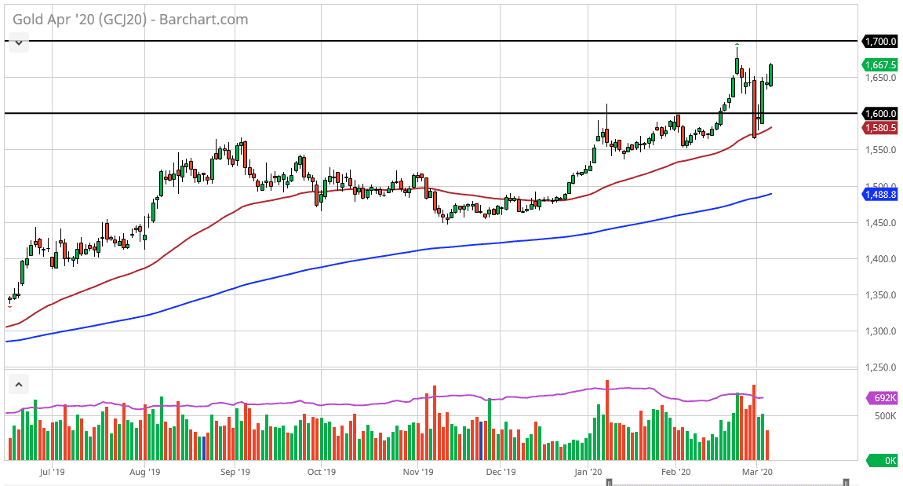Click the Jul '19 date axis label
Viewport: 903px width, 486px height.
[52, 472]
